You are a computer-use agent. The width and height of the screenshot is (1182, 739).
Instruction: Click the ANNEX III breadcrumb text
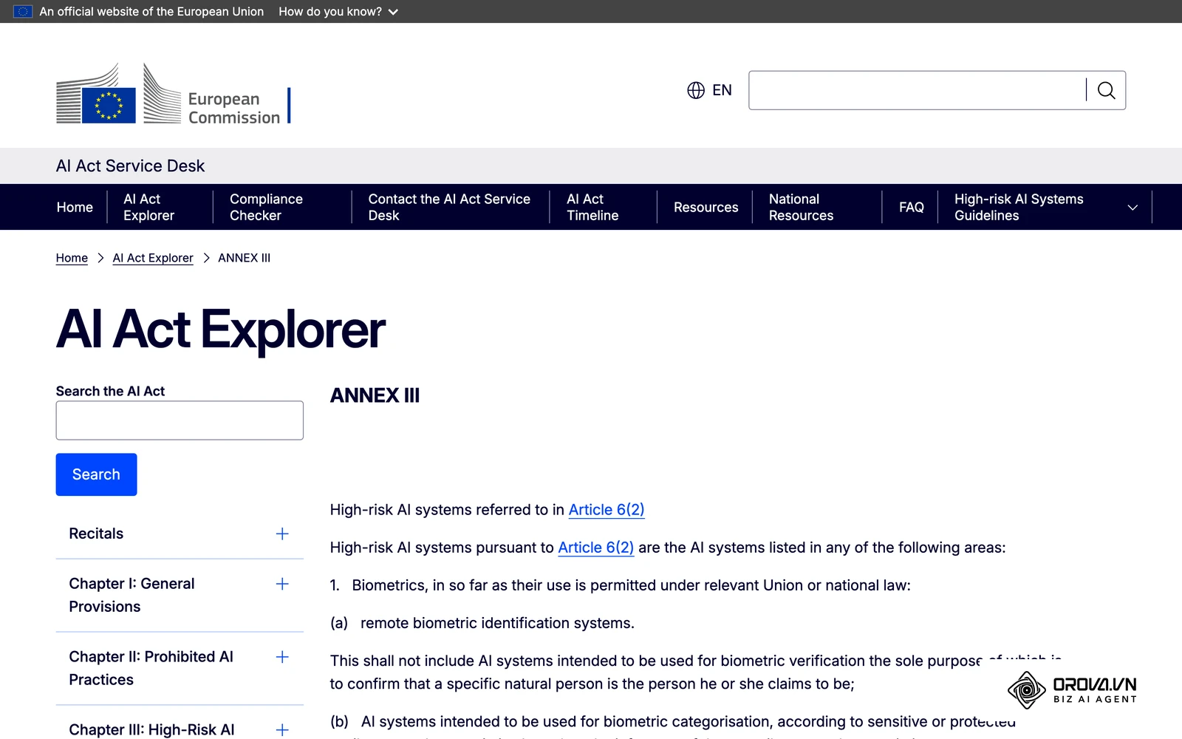pos(245,258)
